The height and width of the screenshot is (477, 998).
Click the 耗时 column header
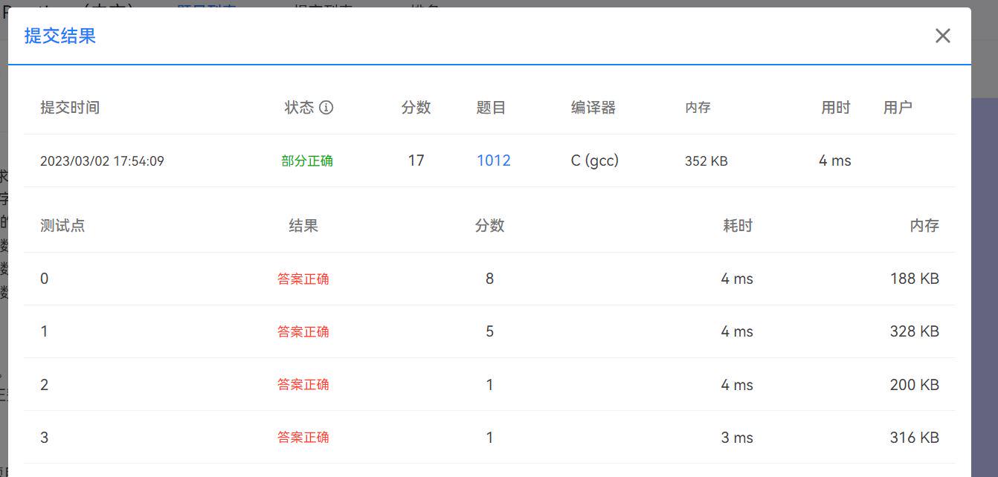pos(738,226)
